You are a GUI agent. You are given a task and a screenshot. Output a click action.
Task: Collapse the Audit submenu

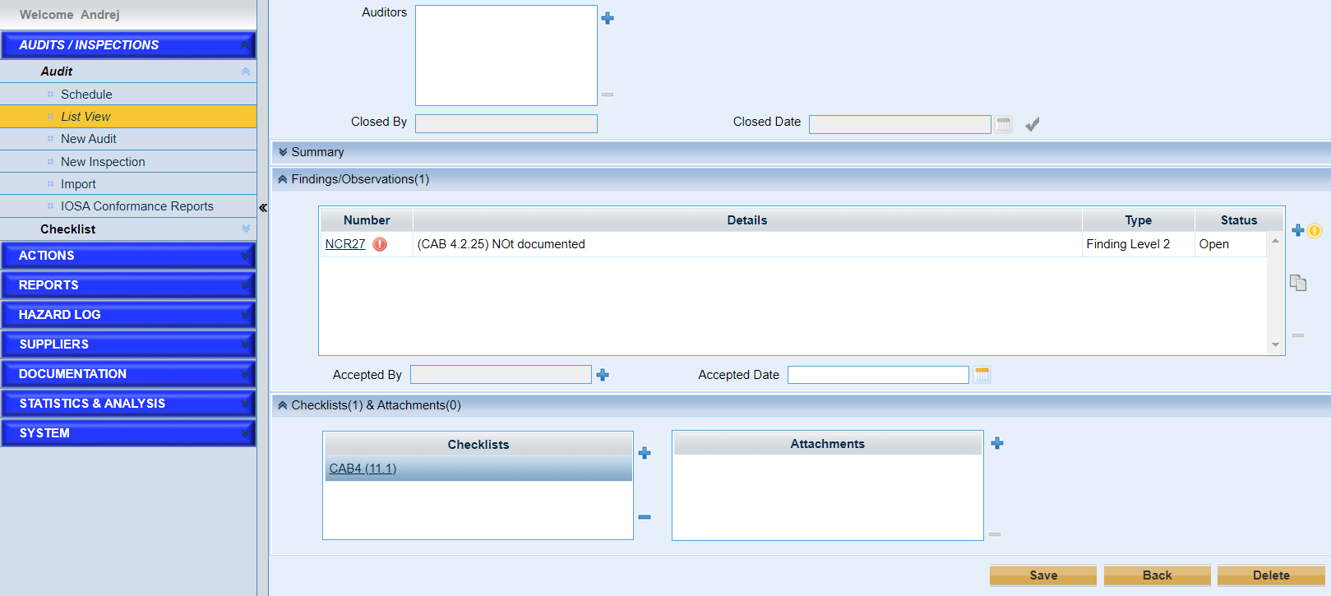(x=246, y=72)
